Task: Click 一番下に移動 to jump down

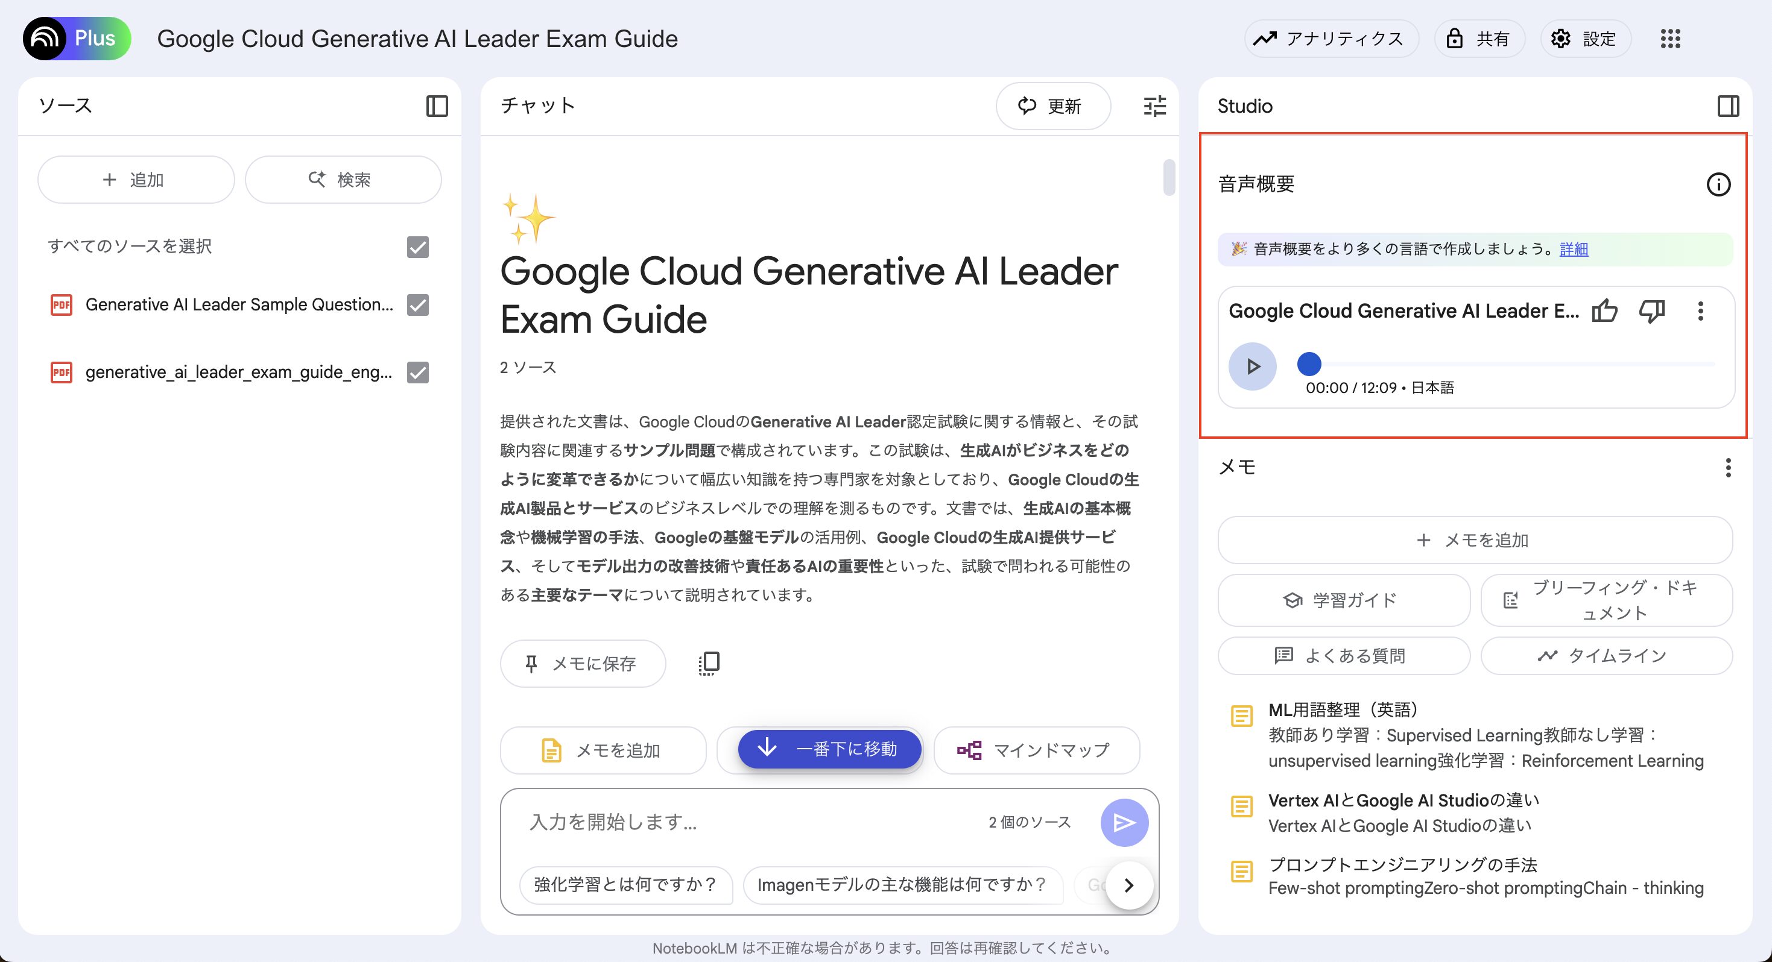Action: (x=829, y=749)
